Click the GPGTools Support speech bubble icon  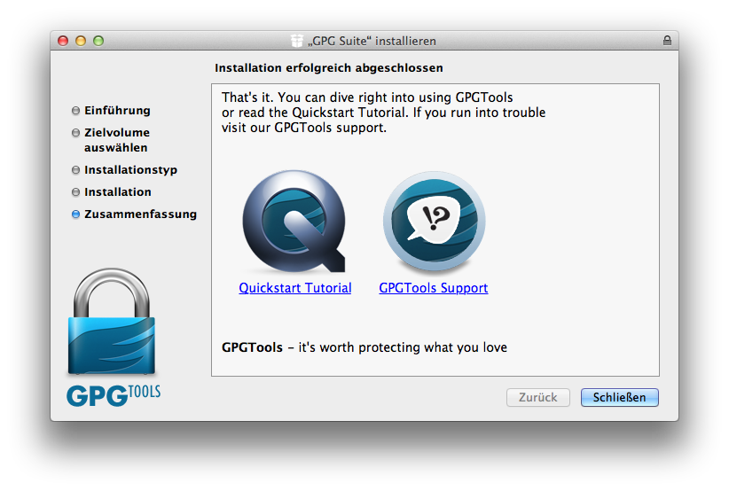click(434, 221)
